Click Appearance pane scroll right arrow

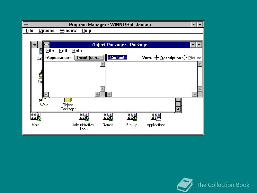coord(97,94)
